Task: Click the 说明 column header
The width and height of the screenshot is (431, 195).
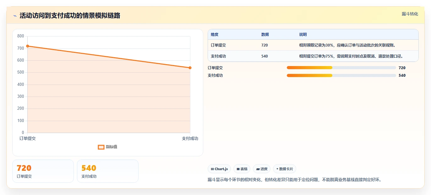Action: [x=303, y=35]
